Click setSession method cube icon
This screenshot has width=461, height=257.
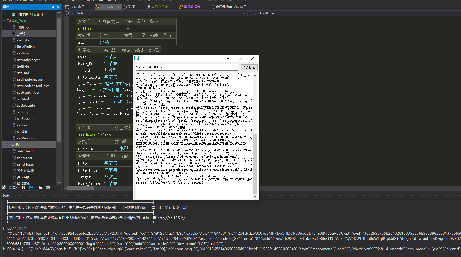click(14, 118)
